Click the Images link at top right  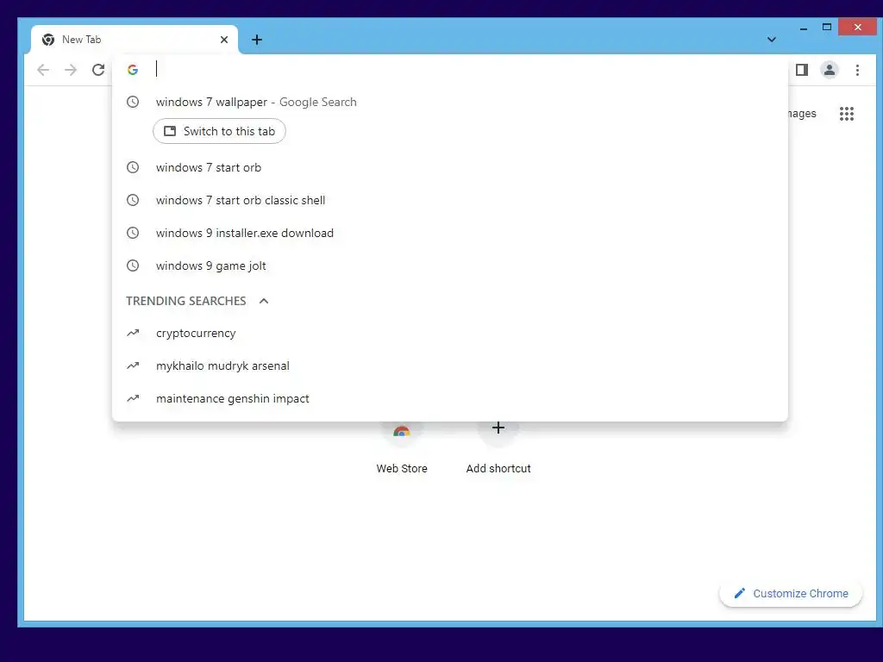802,114
